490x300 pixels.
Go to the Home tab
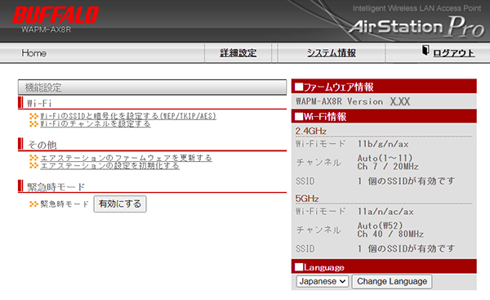coord(34,53)
